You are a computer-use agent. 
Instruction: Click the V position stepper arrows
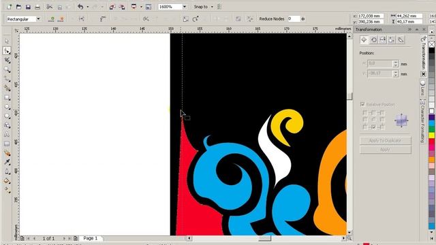pos(396,73)
